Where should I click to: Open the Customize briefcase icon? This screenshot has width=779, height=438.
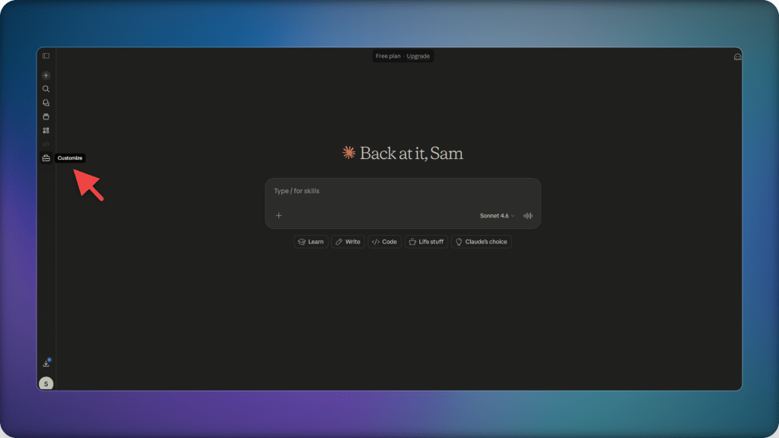tap(46, 158)
